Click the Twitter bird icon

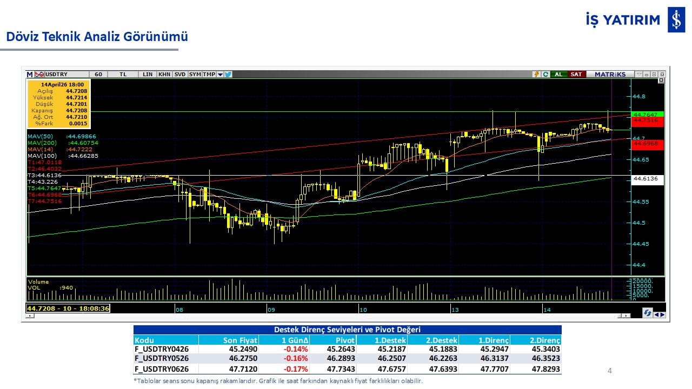click(228, 74)
